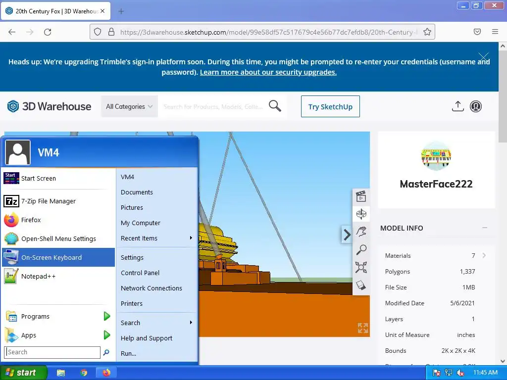Screen dimensions: 507x380
Task: Click the scenes clapperboard icon in viewer
Action: click(361, 196)
